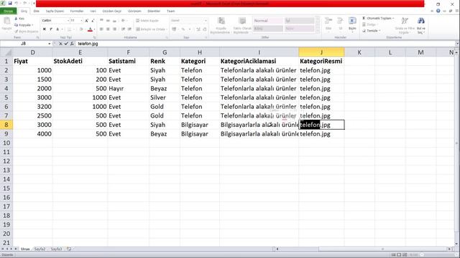Image resolution: width=460 pixels, height=258 pixels.
Task: Select column header H
Action: [x=200, y=52]
